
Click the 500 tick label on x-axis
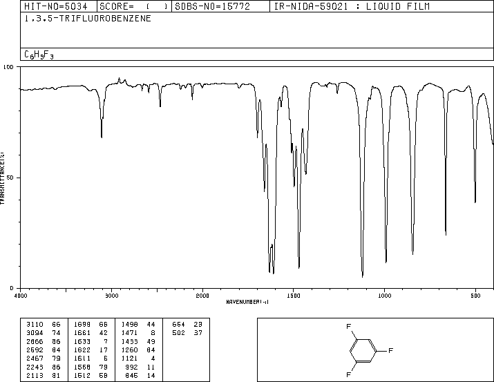[475, 296]
